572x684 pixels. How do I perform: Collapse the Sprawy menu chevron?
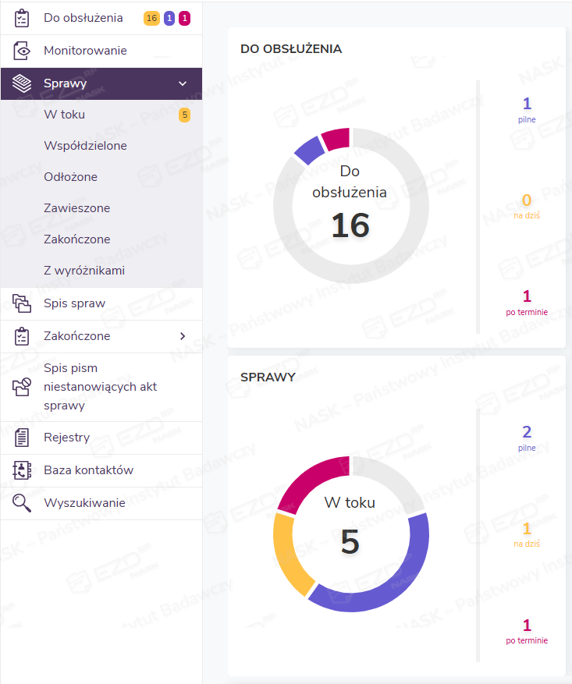tap(183, 83)
